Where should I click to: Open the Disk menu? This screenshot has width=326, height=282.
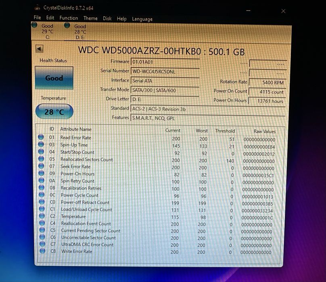pyautogui.click(x=107, y=19)
